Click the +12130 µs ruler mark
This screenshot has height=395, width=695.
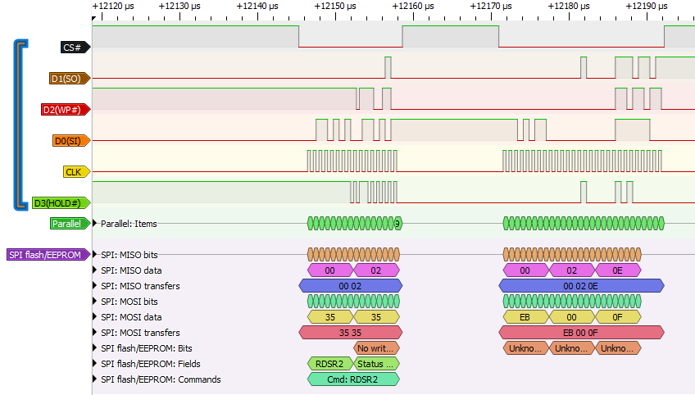(x=179, y=7)
